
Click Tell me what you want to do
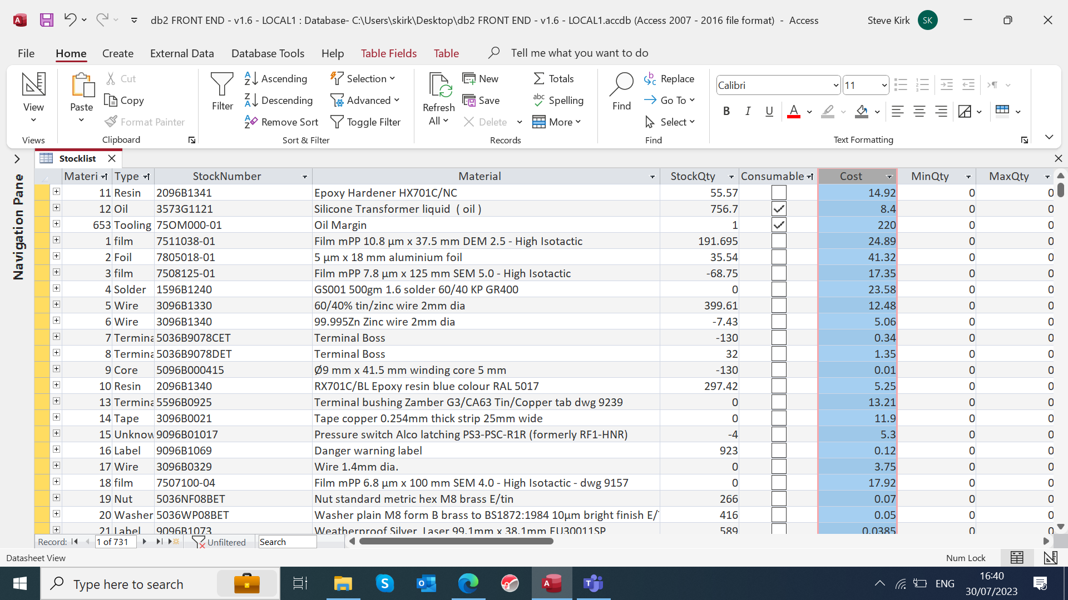click(579, 53)
